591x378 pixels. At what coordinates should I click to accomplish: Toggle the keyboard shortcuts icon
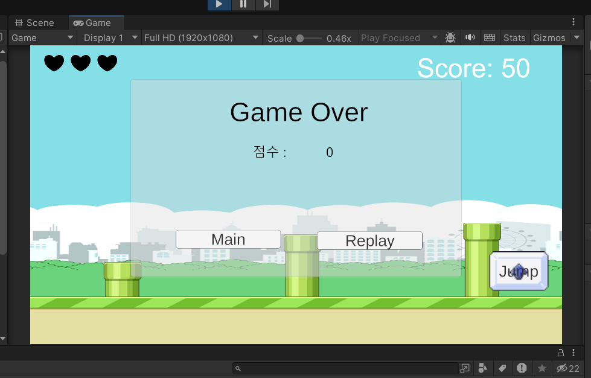pos(489,37)
